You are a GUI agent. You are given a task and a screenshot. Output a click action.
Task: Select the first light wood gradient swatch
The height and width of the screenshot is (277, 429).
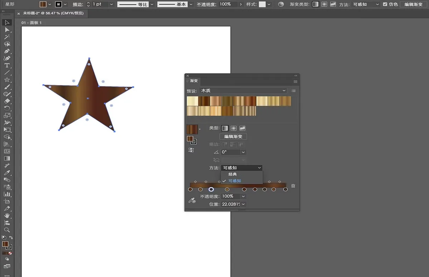[192, 101]
